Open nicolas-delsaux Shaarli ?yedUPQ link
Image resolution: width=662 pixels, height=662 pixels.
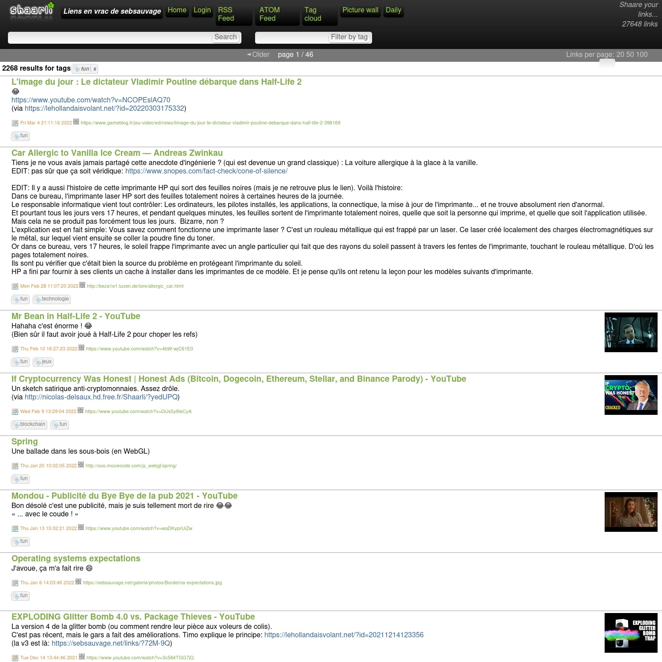tap(101, 397)
